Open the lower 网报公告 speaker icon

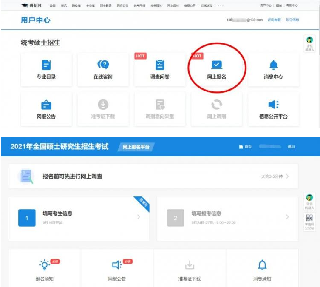(x=117, y=265)
